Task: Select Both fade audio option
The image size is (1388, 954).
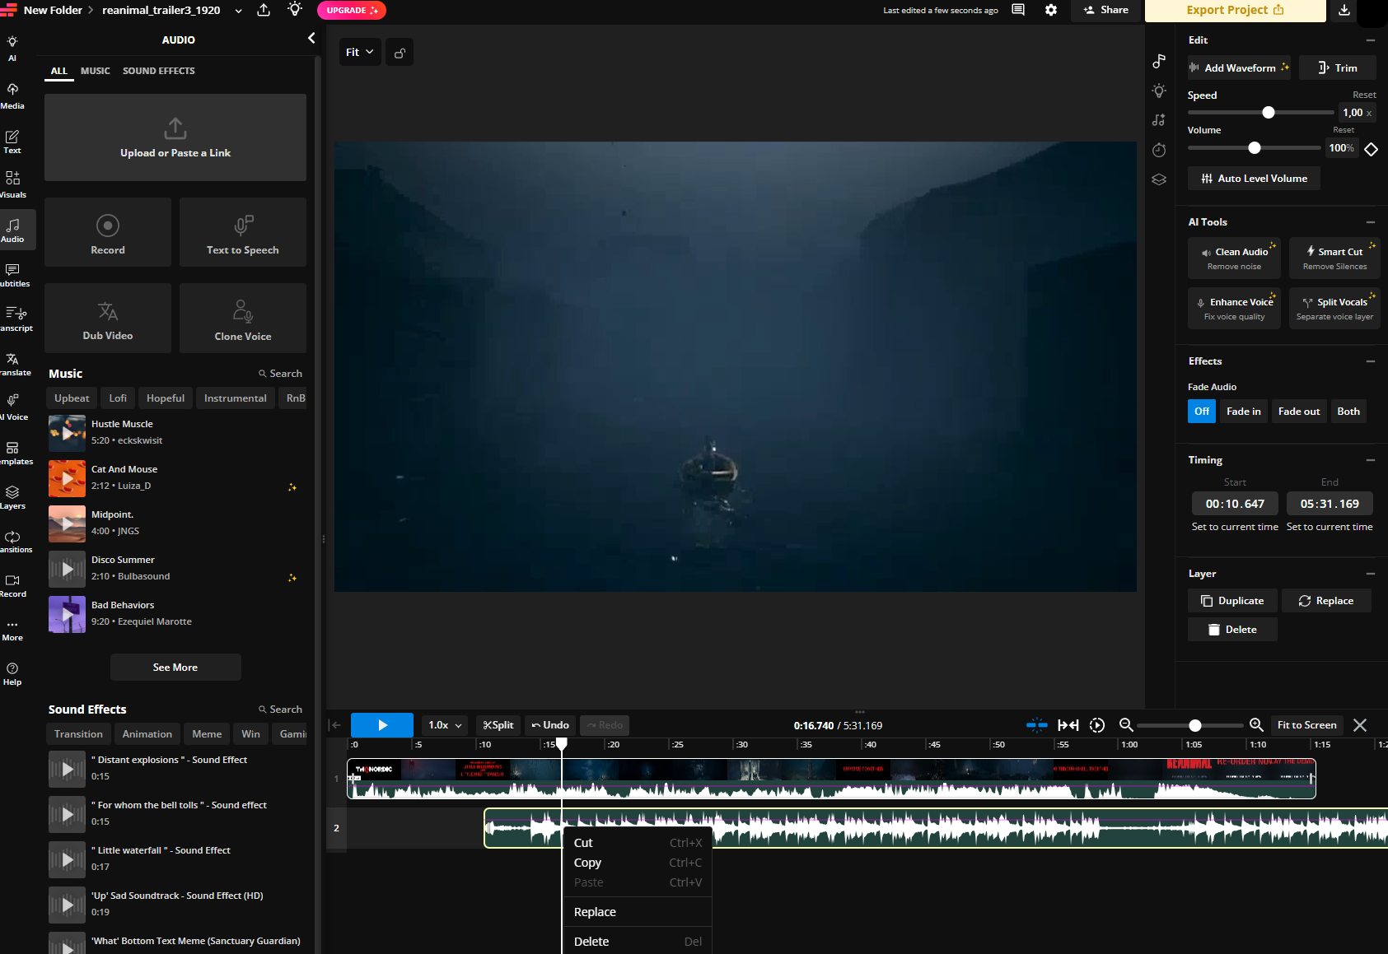Action: 1348,412
